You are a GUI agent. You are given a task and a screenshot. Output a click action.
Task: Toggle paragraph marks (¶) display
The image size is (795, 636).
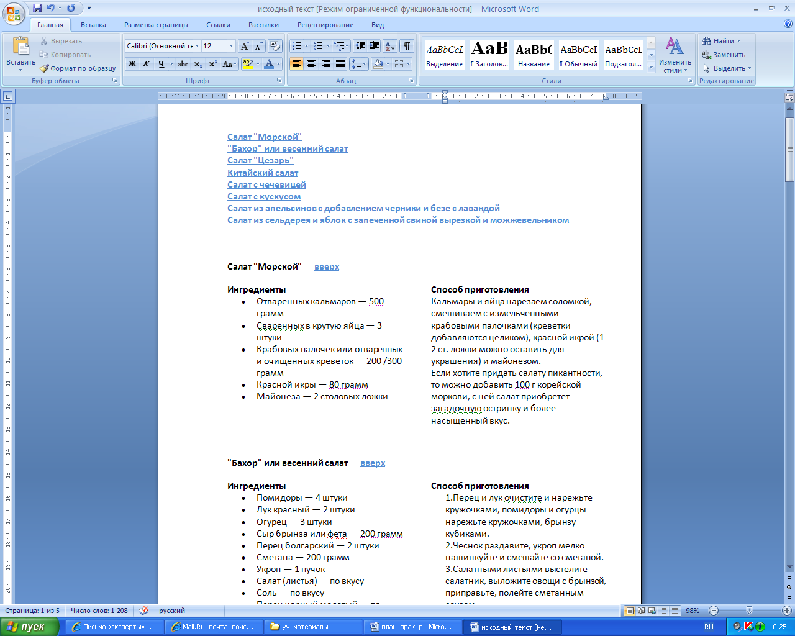[407, 46]
